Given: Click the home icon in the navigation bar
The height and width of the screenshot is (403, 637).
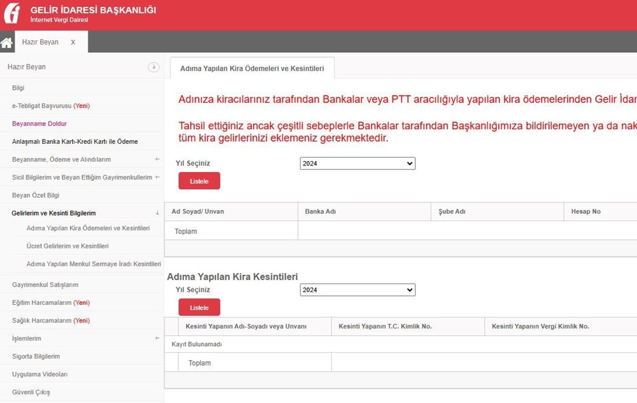Looking at the screenshot, I should (6, 41).
